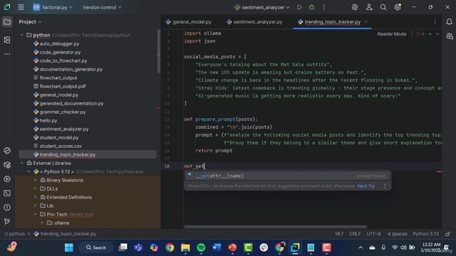This screenshot has width=456, height=256.
Task: Open Project view options dropdown
Action: [x=30, y=22]
